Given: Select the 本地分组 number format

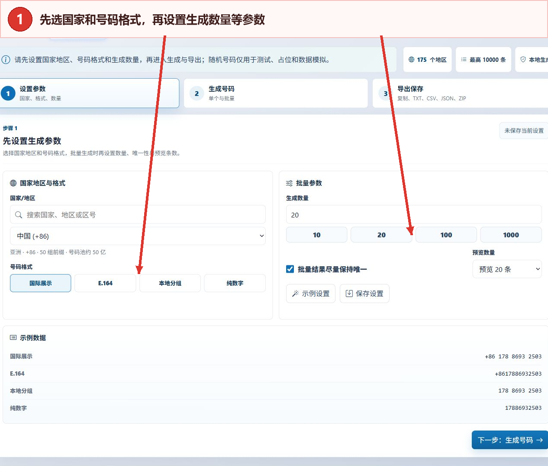Looking at the screenshot, I should pyautogui.click(x=170, y=283).
